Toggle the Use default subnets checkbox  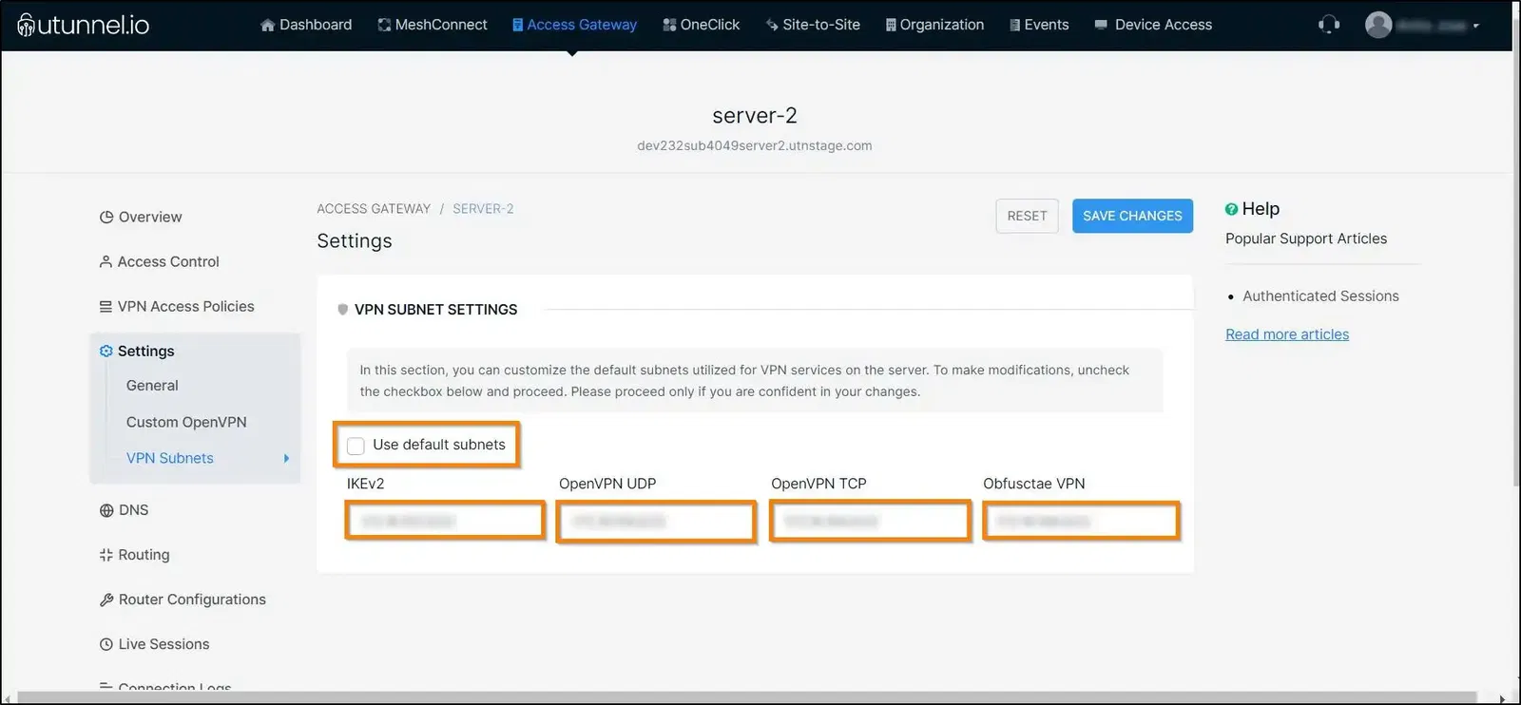pyautogui.click(x=356, y=446)
